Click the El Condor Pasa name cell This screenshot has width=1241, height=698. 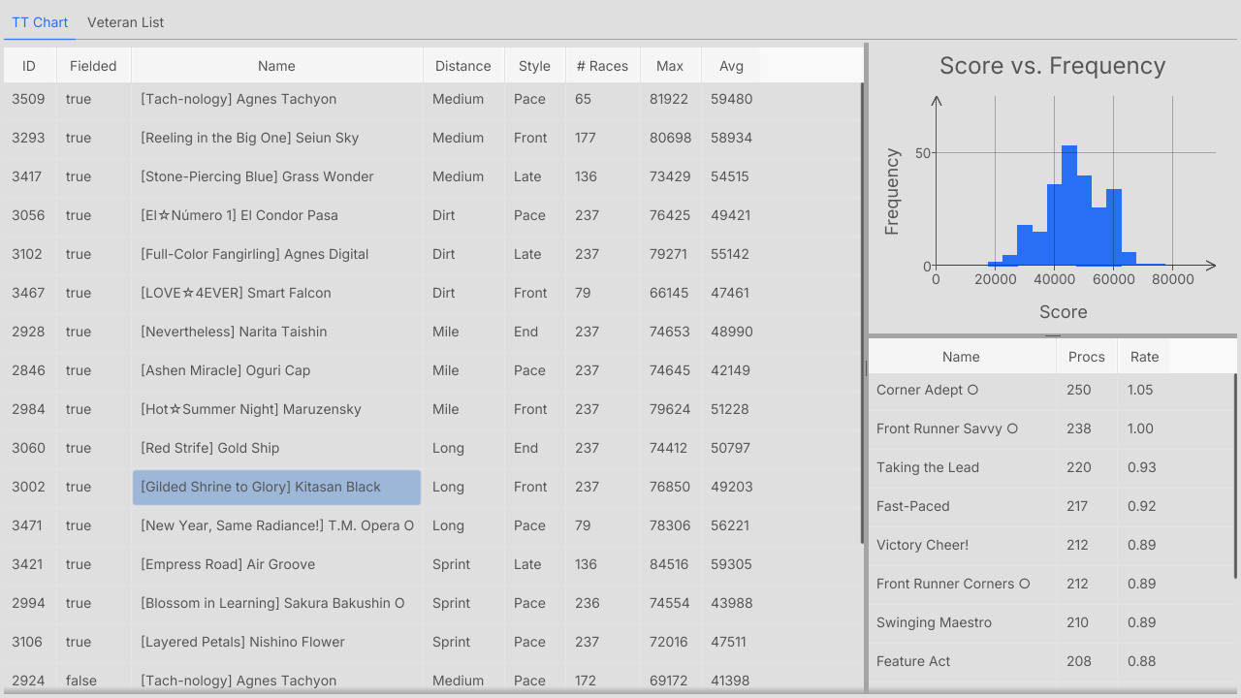coord(277,215)
